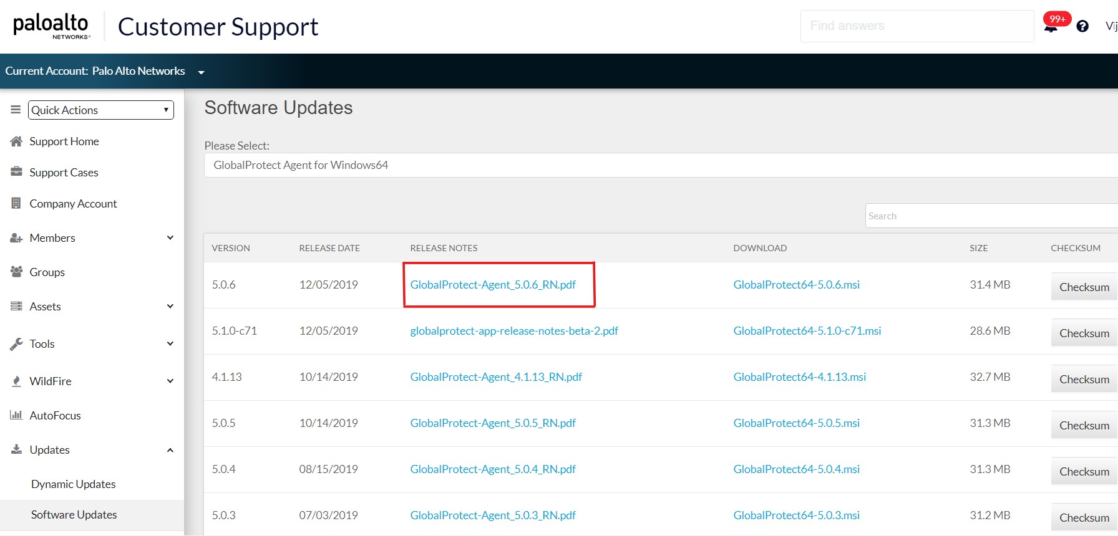Image resolution: width=1118 pixels, height=536 pixels.
Task: Open the Quick Actions dropdown
Action: 101,110
